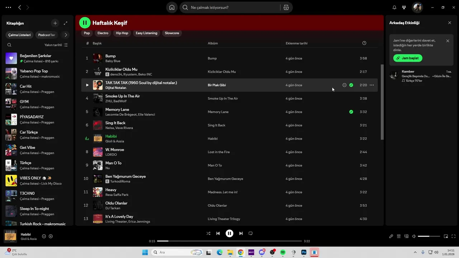Adjust the volume slider
The image size is (459, 258).
(x=429, y=236)
